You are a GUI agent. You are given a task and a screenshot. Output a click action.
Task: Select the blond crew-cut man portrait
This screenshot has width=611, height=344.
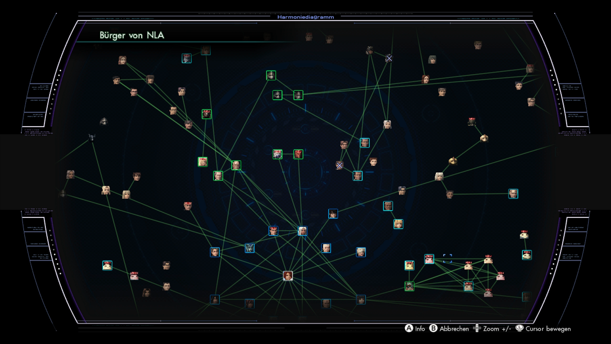[326, 248]
